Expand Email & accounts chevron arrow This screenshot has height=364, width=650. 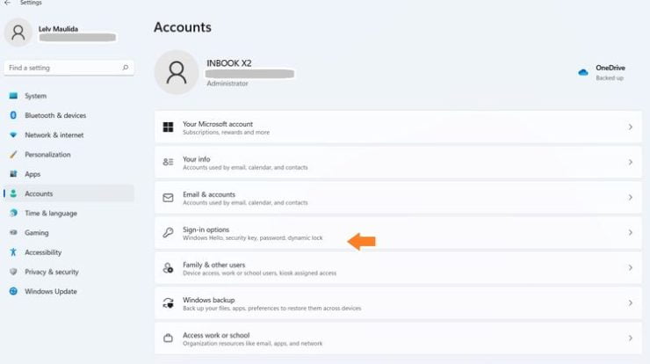click(630, 198)
